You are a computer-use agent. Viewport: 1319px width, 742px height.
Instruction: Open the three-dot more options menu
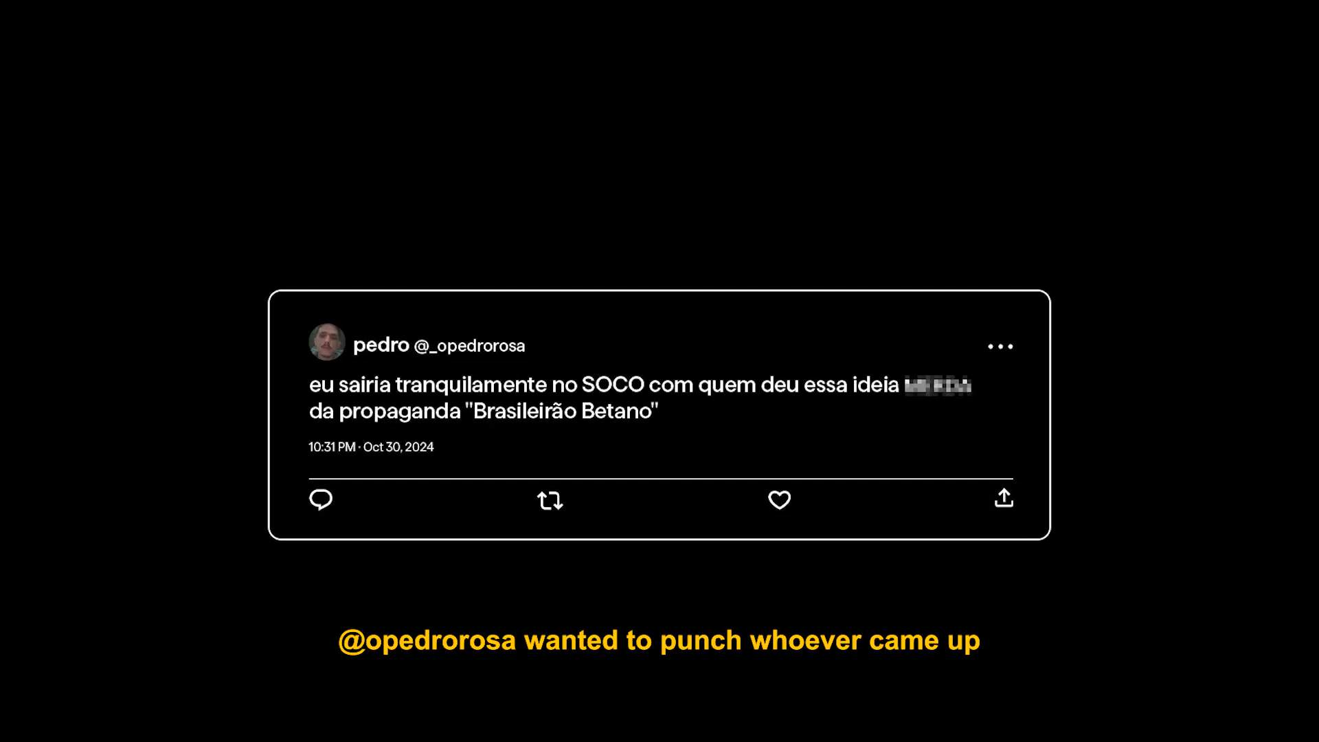tap(1000, 346)
